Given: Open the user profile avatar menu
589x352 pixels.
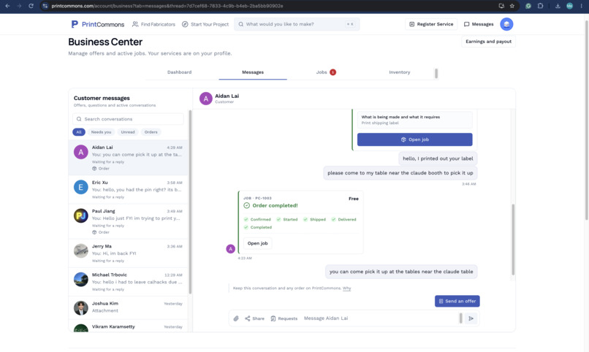Looking at the screenshot, I should 506,24.
